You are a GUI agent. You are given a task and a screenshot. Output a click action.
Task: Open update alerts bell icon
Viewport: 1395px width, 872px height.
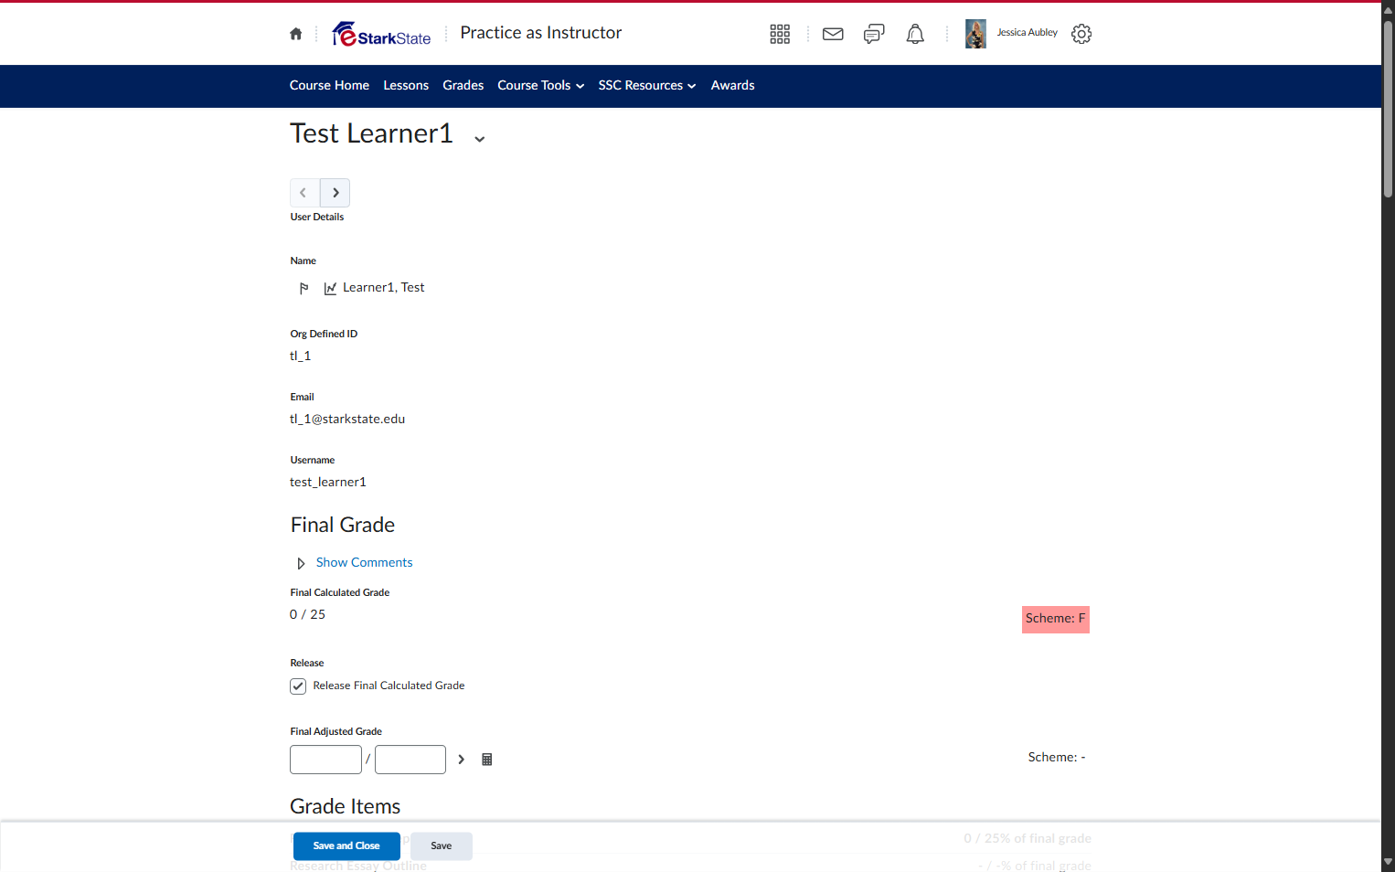coord(915,34)
